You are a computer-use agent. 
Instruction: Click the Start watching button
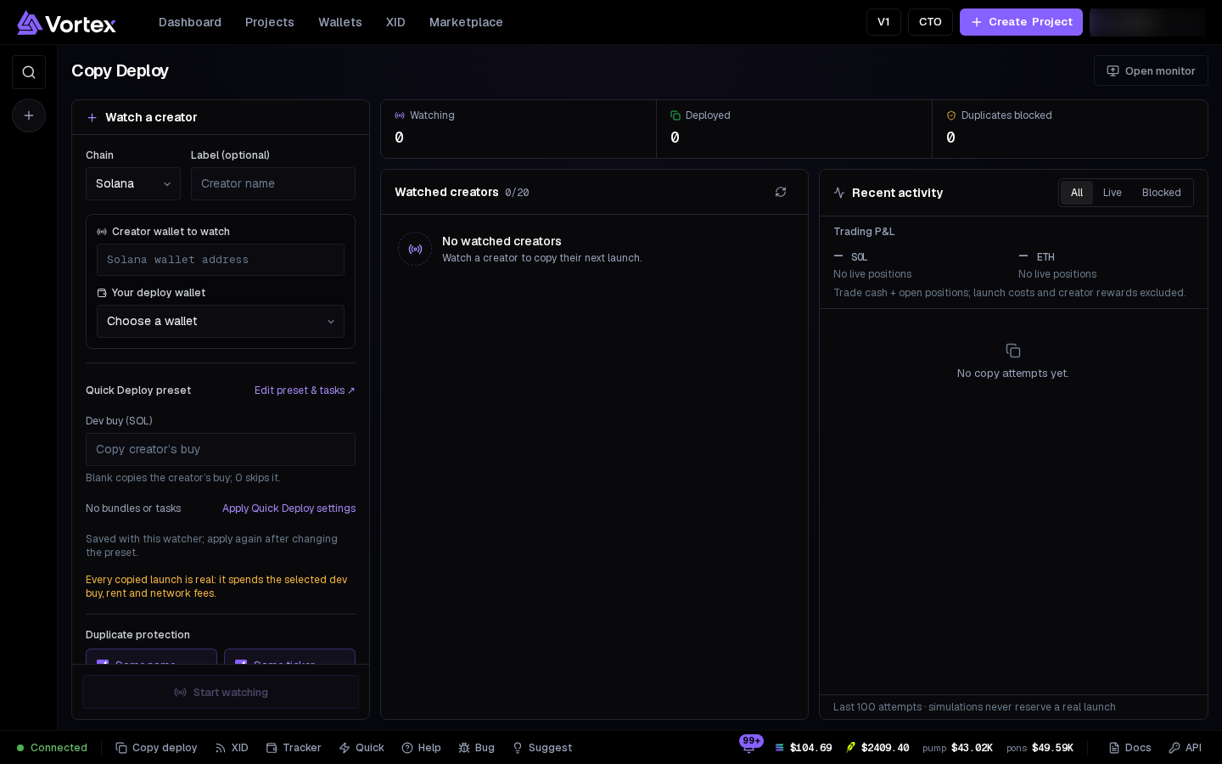pyautogui.click(x=221, y=692)
